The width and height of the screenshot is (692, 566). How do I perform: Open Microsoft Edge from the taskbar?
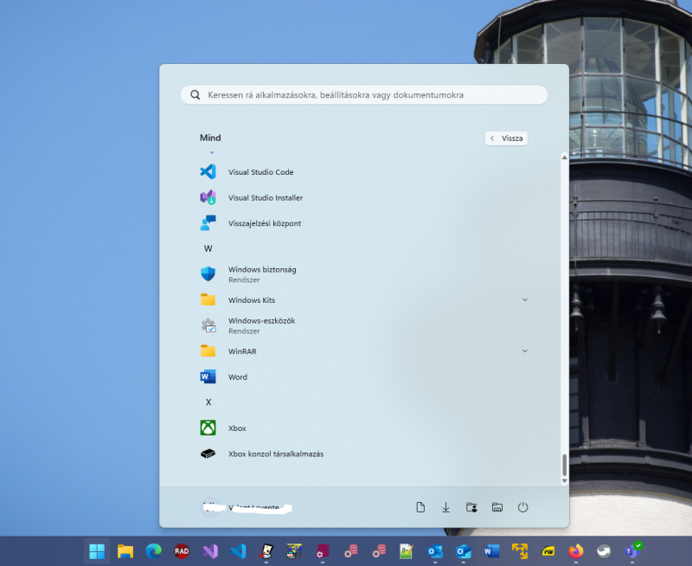click(x=154, y=551)
